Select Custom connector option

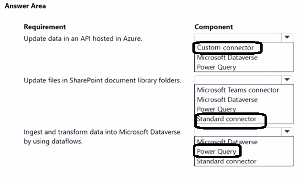(225, 48)
